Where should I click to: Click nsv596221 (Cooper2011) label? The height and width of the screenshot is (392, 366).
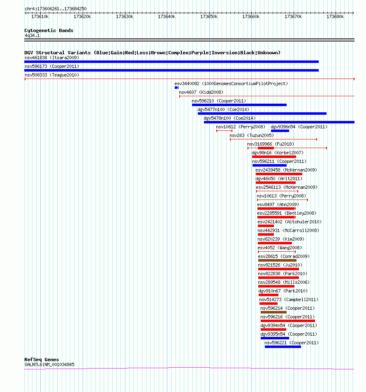click(x=292, y=343)
